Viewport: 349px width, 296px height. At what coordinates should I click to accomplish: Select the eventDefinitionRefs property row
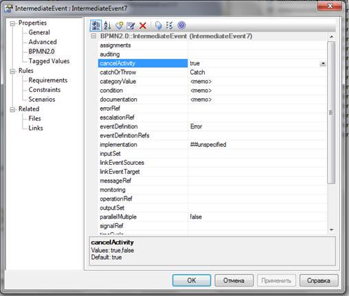(212, 135)
